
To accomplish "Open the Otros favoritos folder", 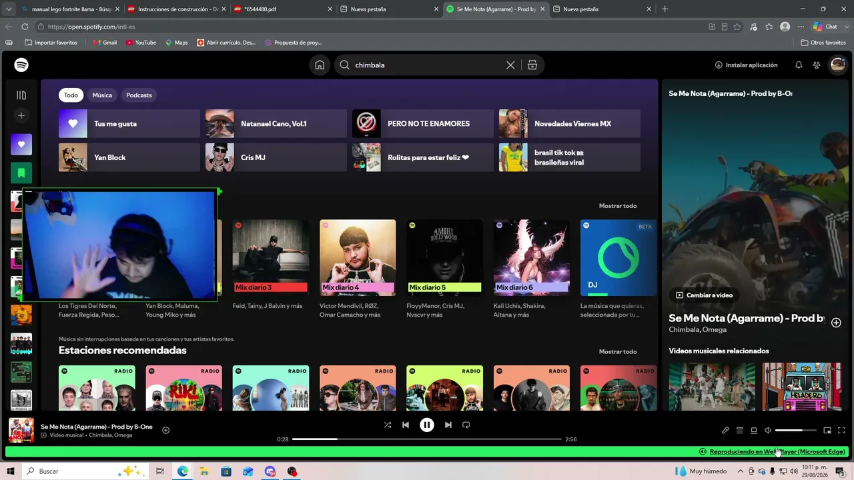I will (823, 43).
